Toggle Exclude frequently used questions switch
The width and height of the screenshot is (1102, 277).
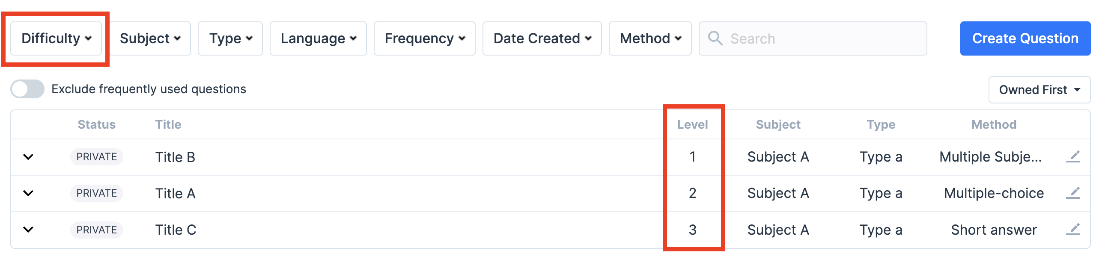tap(27, 89)
